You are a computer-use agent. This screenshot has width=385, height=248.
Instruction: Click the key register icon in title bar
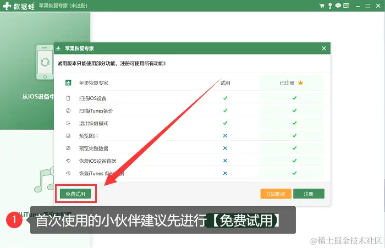click(x=330, y=5)
